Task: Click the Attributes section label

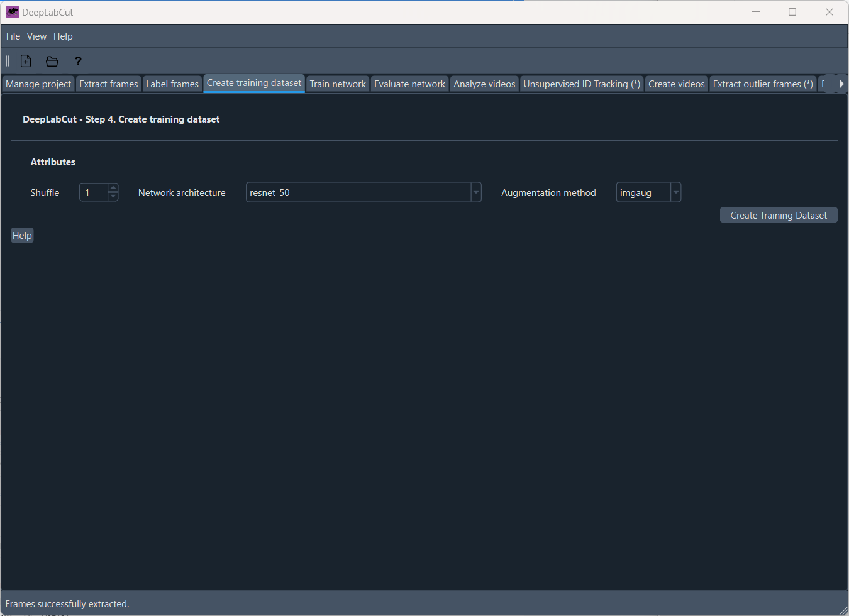Action: [53, 162]
